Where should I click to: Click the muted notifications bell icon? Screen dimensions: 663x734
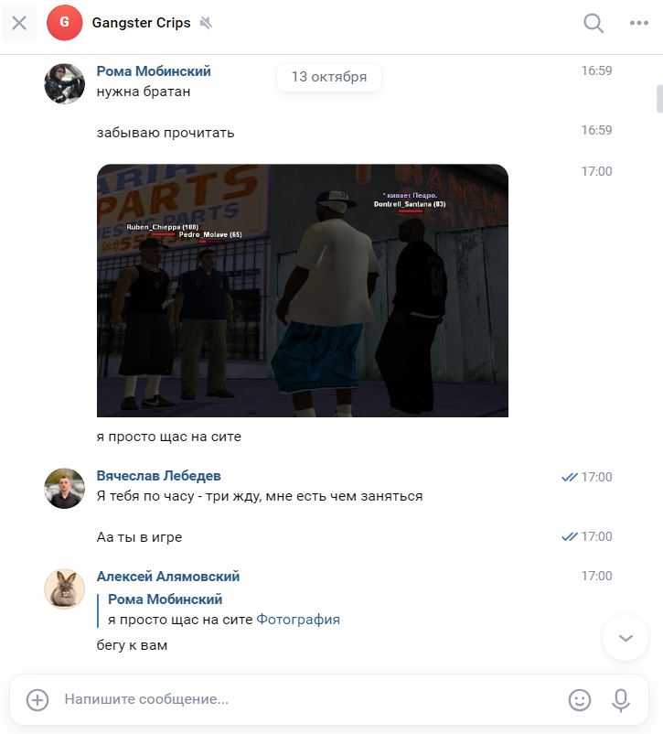pos(206,23)
